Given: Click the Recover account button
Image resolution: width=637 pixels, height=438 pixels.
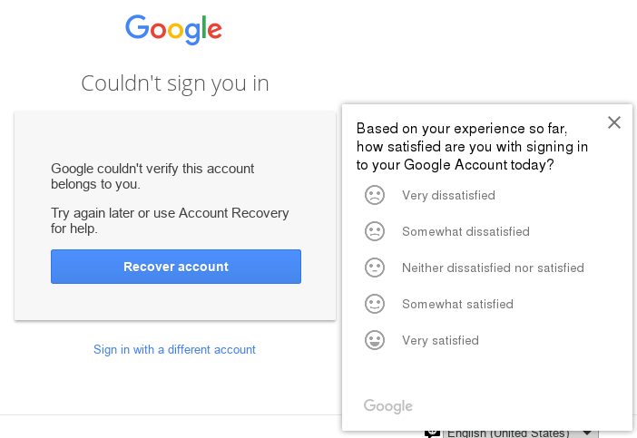Looking at the screenshot, I should pos(176,267).
